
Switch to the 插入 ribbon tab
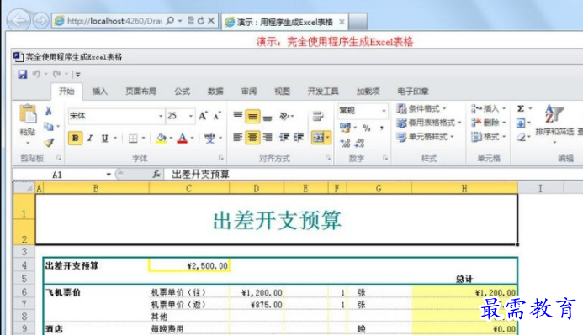pos(99,92)
